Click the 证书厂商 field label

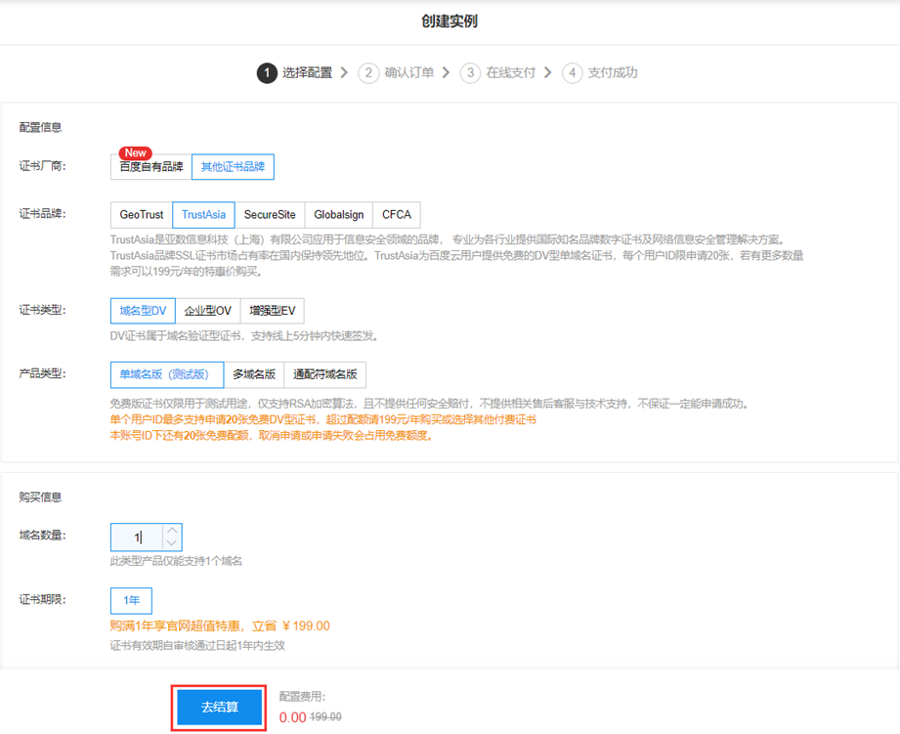coord(42,166)
